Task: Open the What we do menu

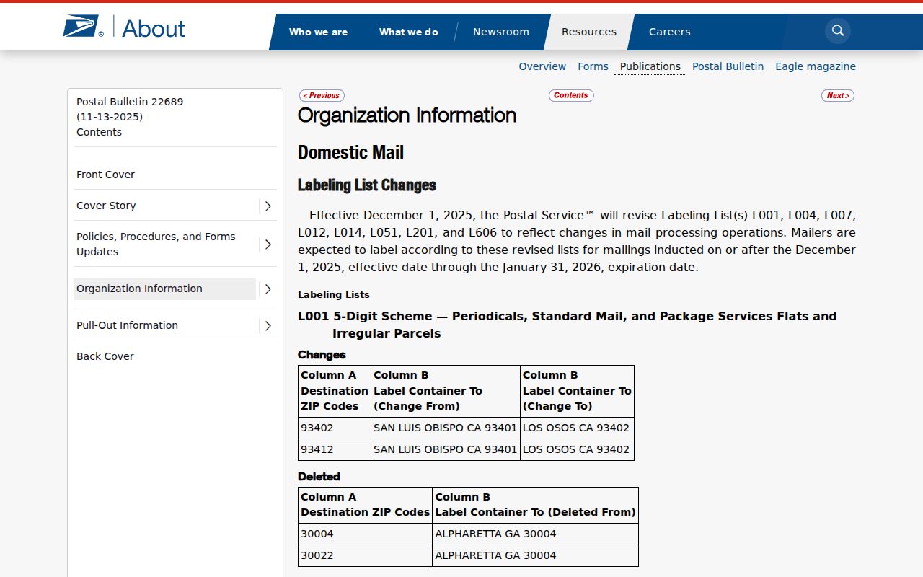Action: pos(408,32)
